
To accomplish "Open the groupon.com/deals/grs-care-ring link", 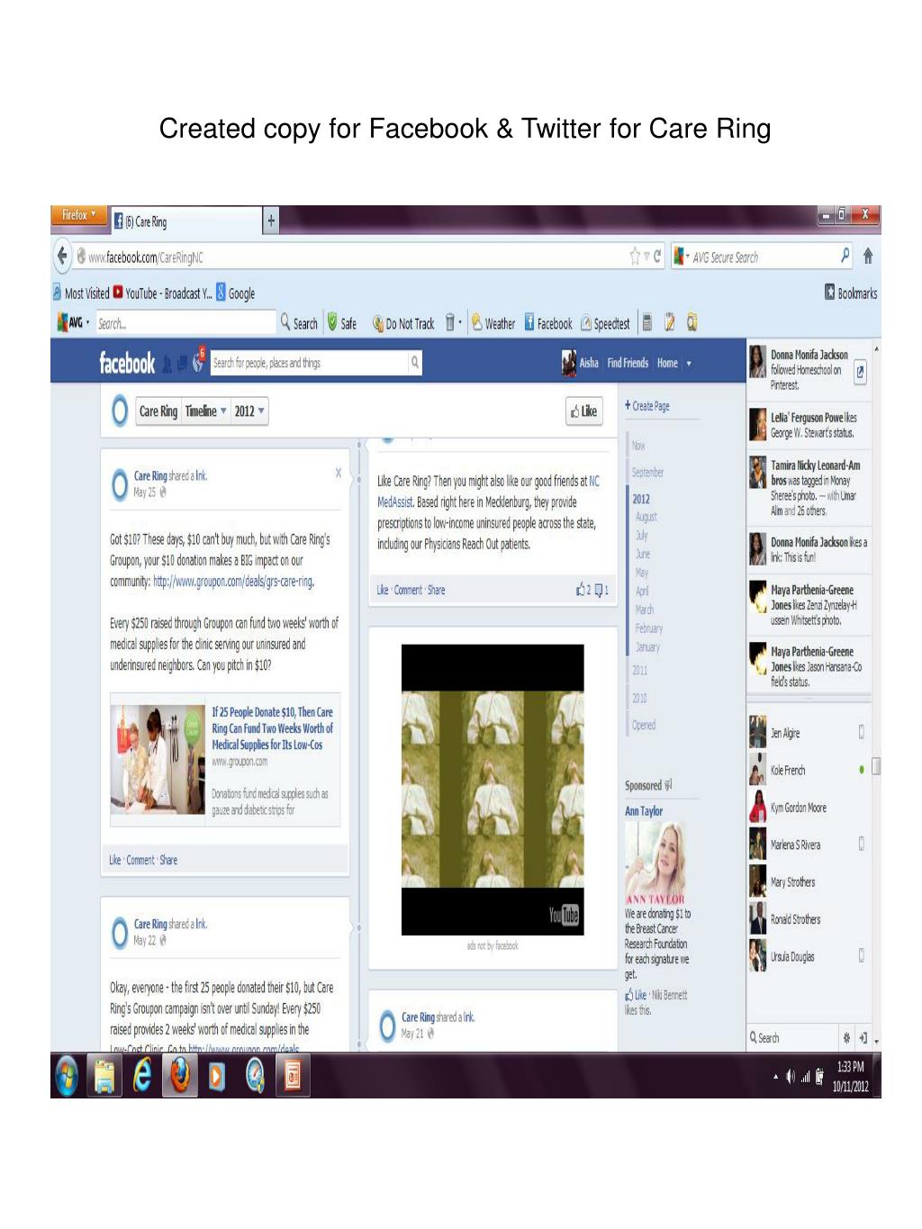I will [x=233, y=582].
